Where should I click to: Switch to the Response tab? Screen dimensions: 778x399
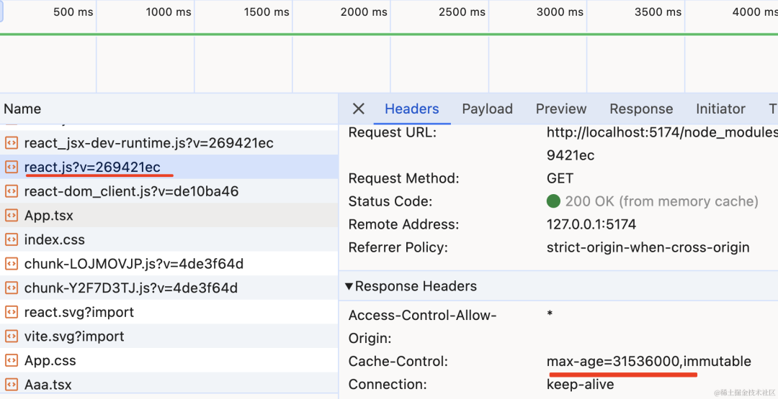coord(641,109)
